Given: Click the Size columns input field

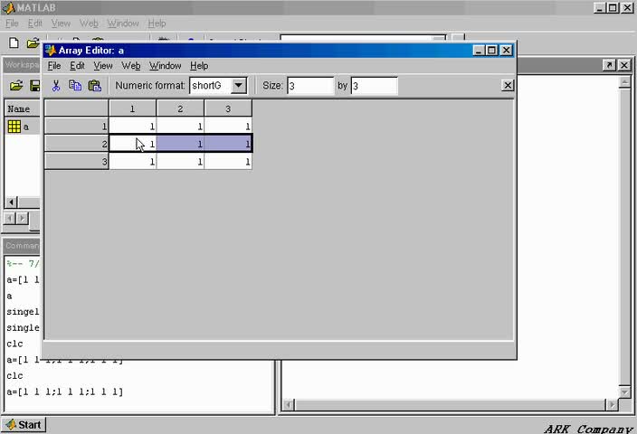Looking at the screenshot, I should (375, 86).
